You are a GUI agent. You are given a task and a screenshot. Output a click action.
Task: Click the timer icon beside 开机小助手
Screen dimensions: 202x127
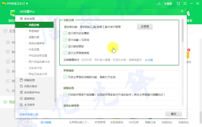coord(21,86)
